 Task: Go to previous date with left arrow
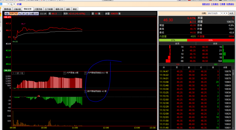click(x=224, y=13)
